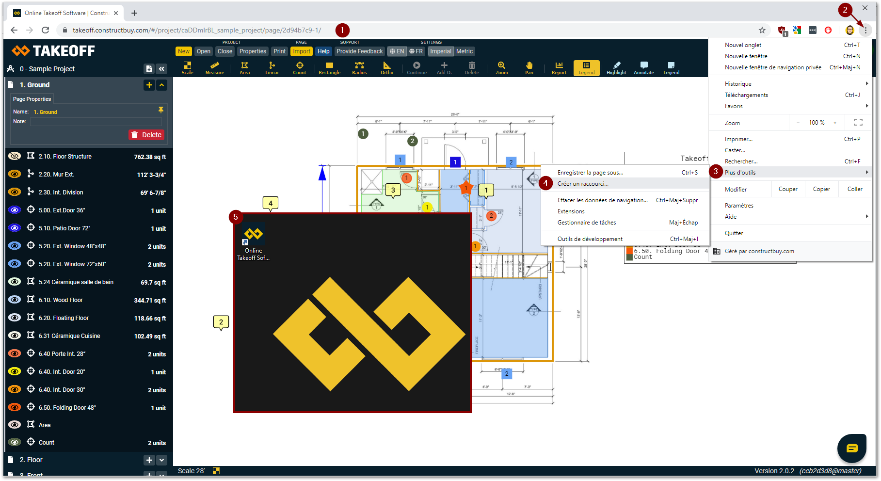Click 'Créer un raccourci...' menu entry
This screenshot has width=881, height=481.
point(583,184)
